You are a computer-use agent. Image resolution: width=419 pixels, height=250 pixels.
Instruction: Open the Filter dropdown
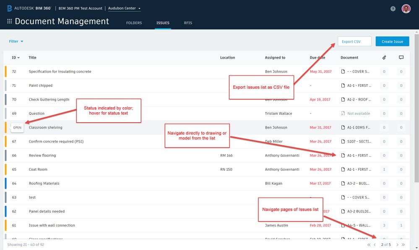(16, 41)
